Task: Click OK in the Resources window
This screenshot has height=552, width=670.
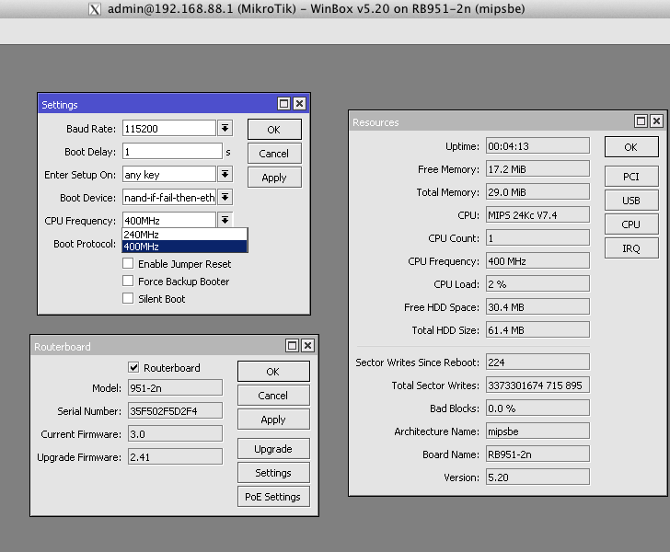Action: (631, 147)
